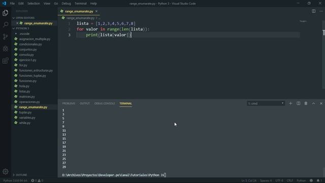Collapse the Open Editors section

[x=34, y=18]
